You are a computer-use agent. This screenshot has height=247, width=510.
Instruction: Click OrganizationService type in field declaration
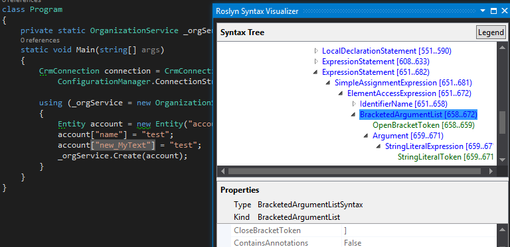click(x=134, y=30)
